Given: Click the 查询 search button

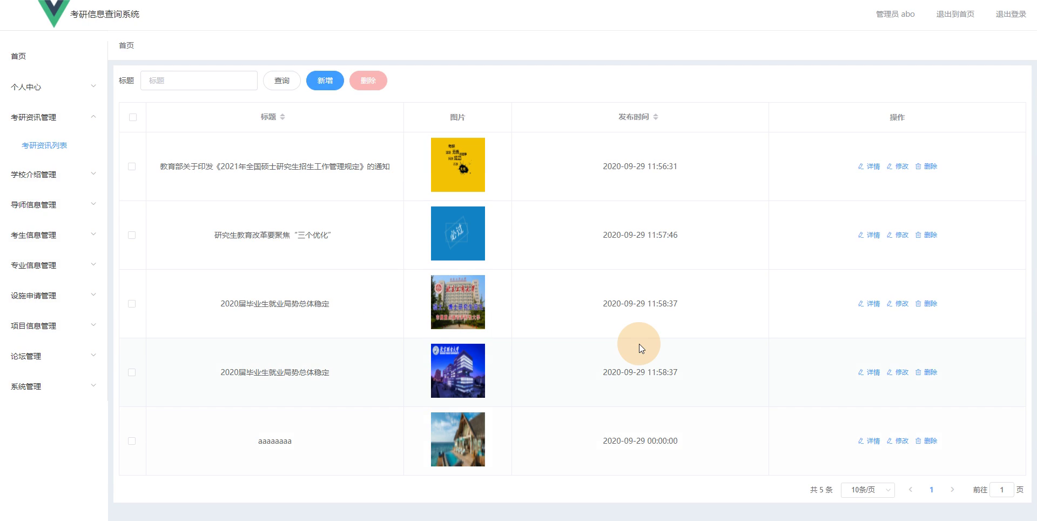Looking at the screenshot, I should 282,81.
